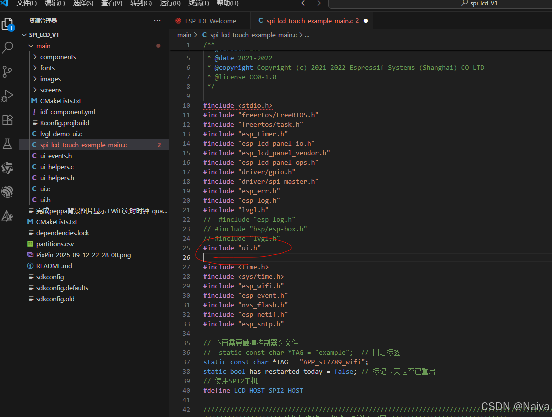Click the CMake icon of main CMakeLists.txt

[34, 101]
